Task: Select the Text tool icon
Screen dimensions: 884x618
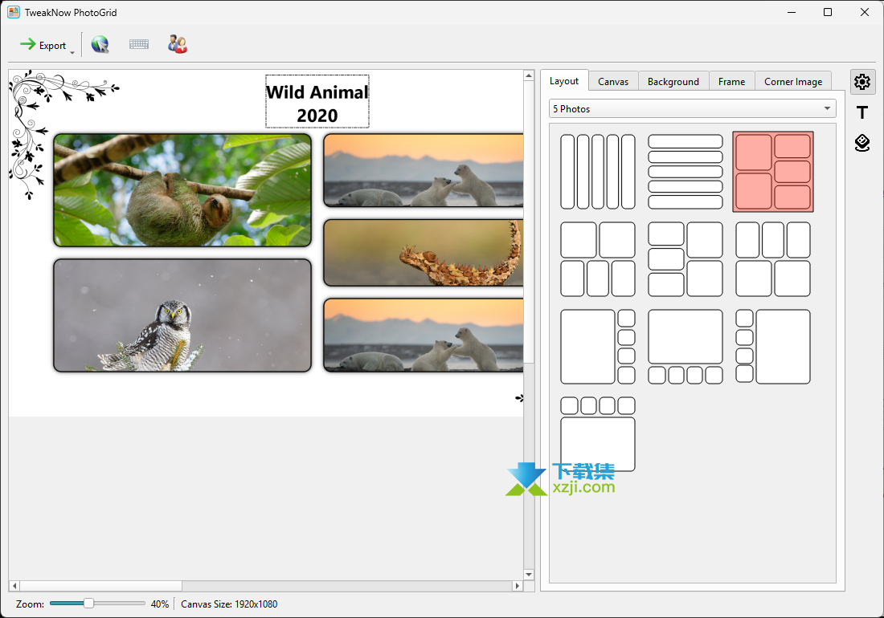Action: coord(862,112)
